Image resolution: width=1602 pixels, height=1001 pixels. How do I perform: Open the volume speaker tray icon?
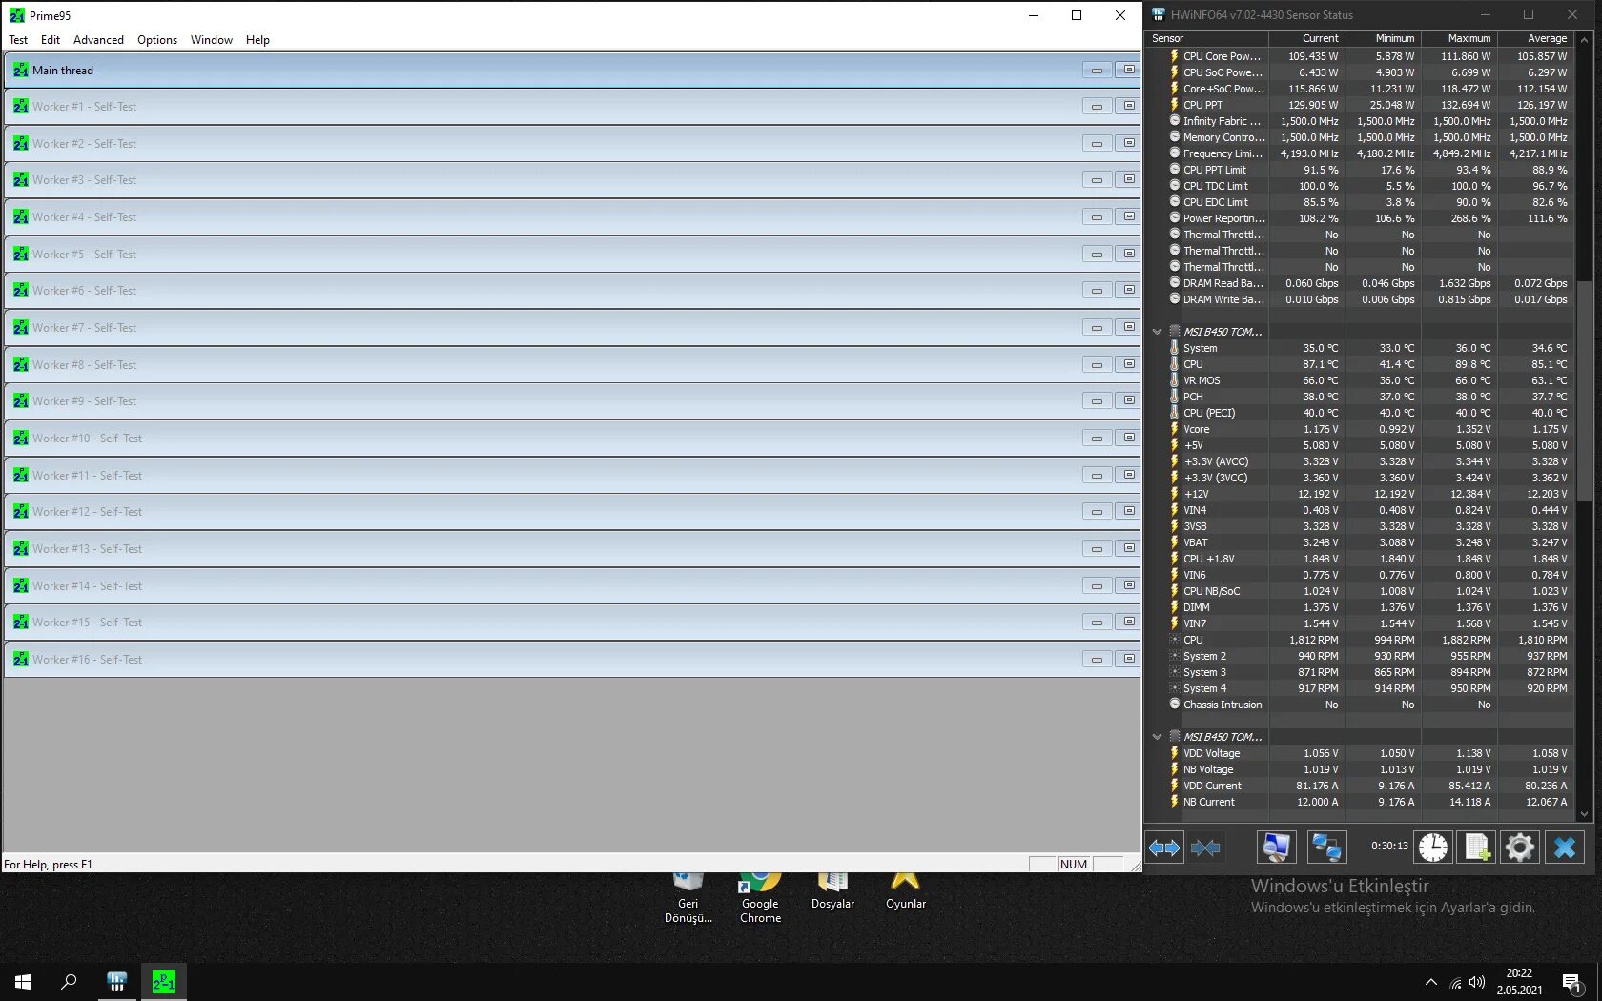click(x=1477, y=982)
